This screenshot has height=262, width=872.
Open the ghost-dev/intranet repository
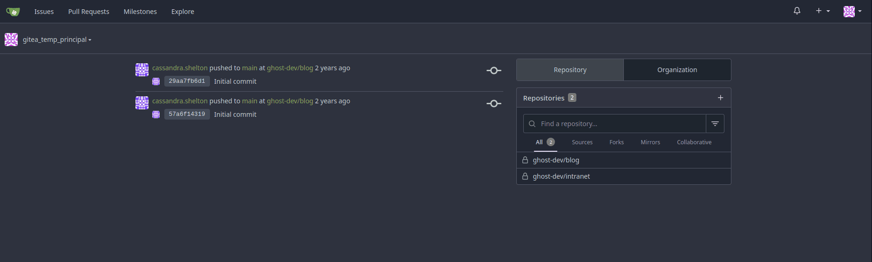(561, 176)
